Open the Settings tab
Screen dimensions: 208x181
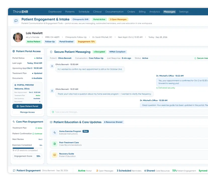(184, 12)
